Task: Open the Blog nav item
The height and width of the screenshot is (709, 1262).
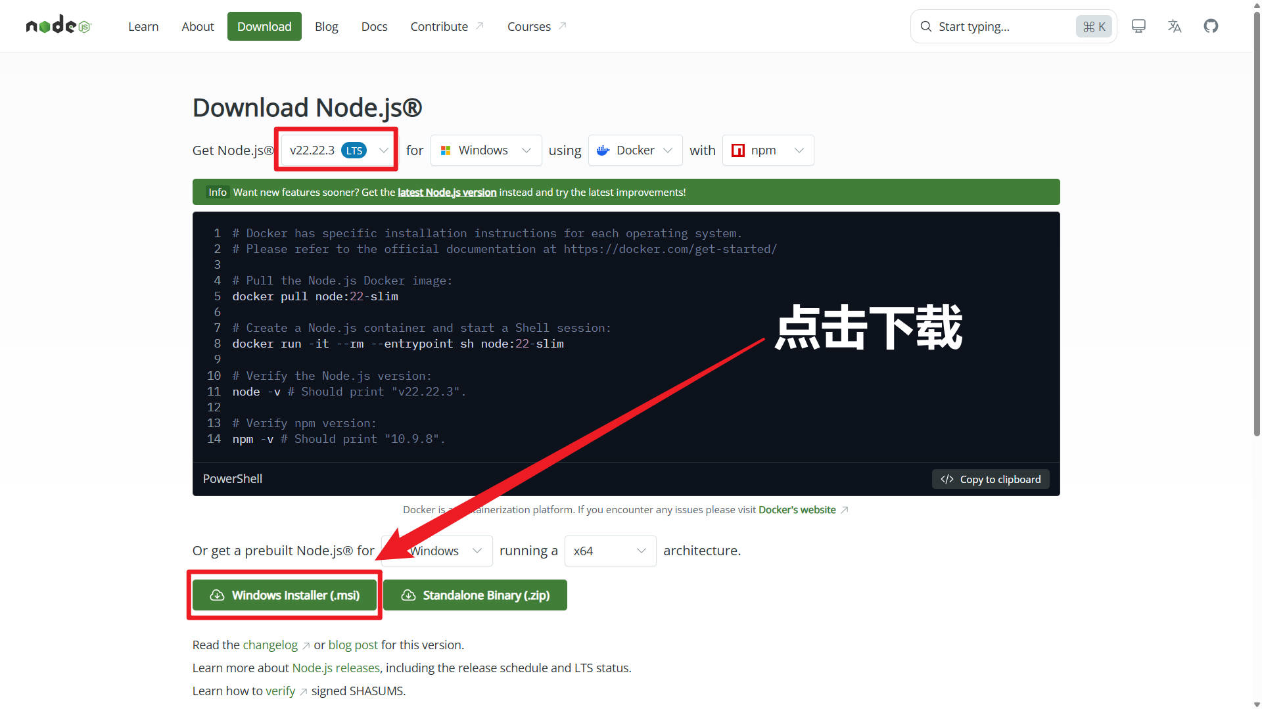Action: (x=327, y=26)
